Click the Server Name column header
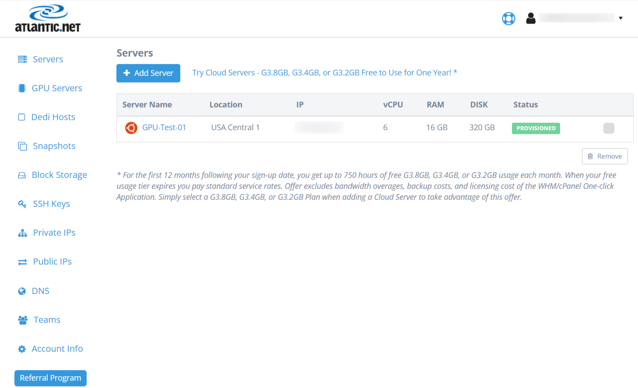Viewport: 638px width, 388px height. pyautogui.click(x=147, y=105)
